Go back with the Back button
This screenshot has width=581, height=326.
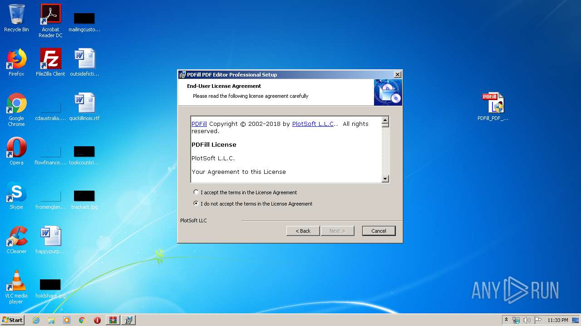pyautogui.click(x=303, y=231)
